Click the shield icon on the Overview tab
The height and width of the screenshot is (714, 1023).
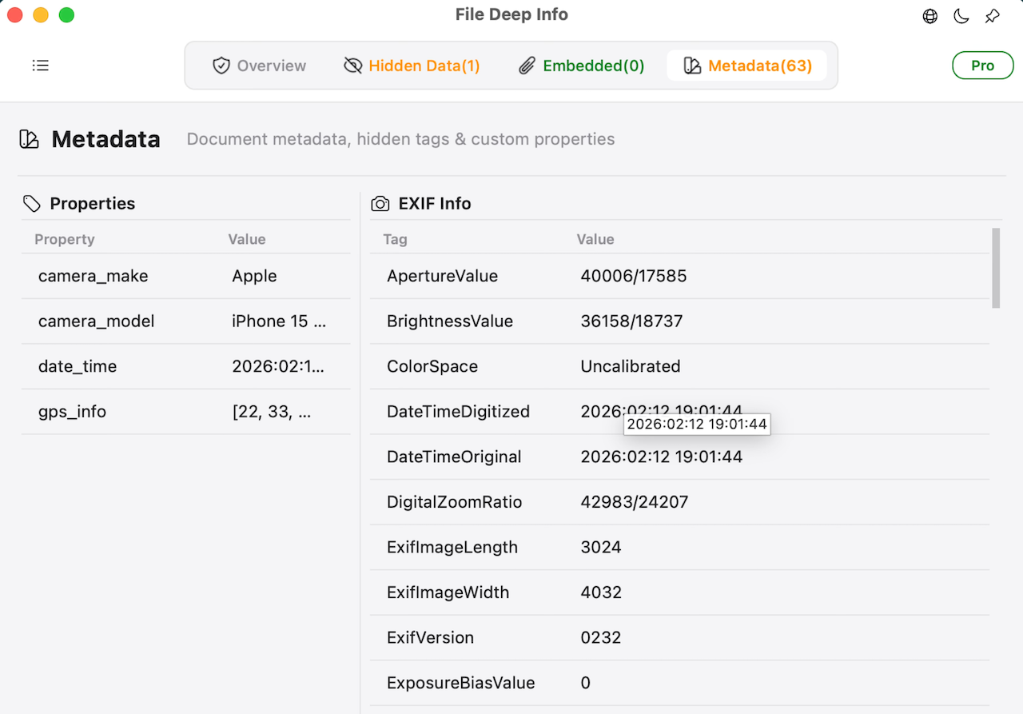[x=220, y=66]
